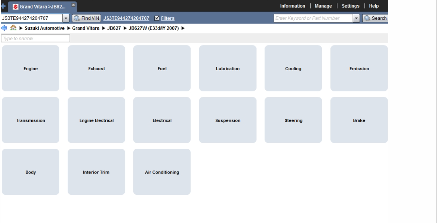Close the Grand Vitara tab
The width and height of the screenshot is (437, 223).
pyautogui.click(x=73, y=6)
